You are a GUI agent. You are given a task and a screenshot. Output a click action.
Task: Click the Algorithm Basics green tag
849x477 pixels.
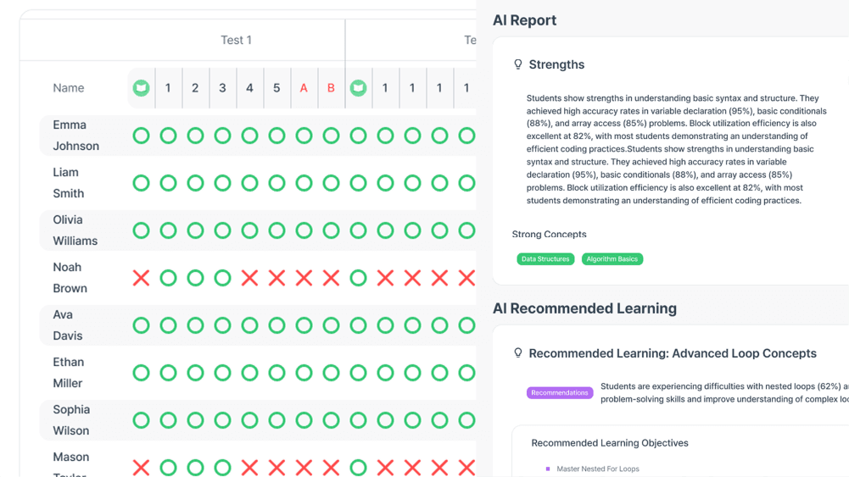(x=612, y=259)
